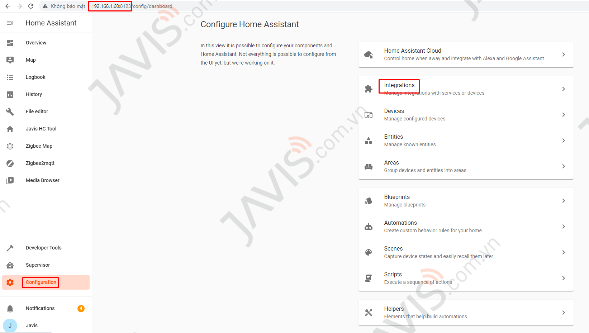Click the Javis HC Tool home icon
The height and width of the screenshot is (333, 589).
coord(10,129)
